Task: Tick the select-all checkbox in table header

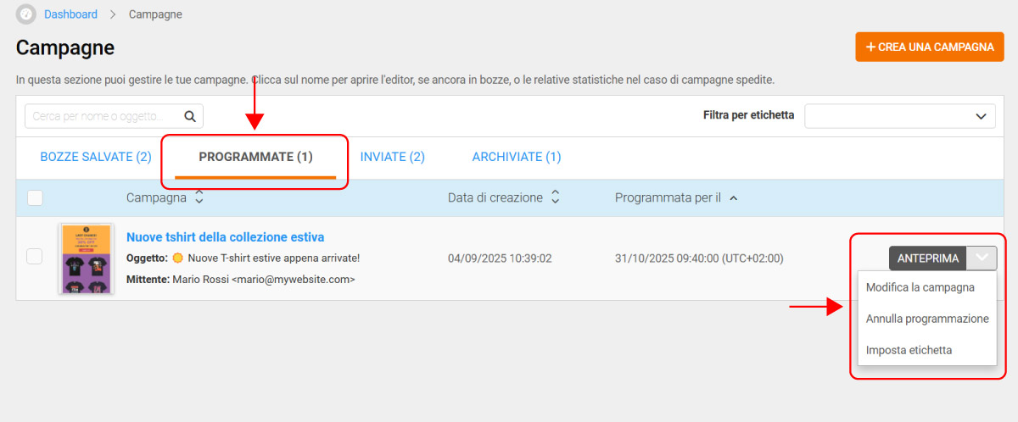Action: point(35,198)
